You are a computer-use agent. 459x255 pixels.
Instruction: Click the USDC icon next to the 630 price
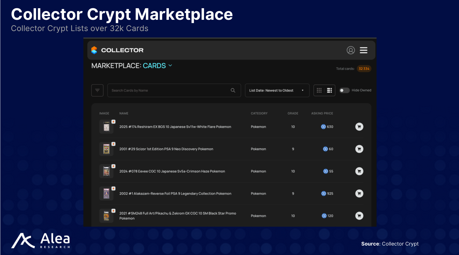pos(323,127)
